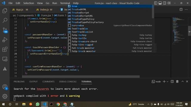This screenshot has width=191, height=107.
Task: Choose fa5-truck-monster snippet suggestion
Action: tap(110, 48)
